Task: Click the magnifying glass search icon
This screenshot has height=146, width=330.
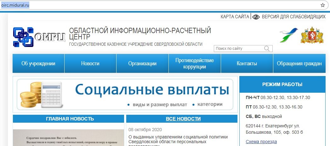Action: click(x=267, y=49)
